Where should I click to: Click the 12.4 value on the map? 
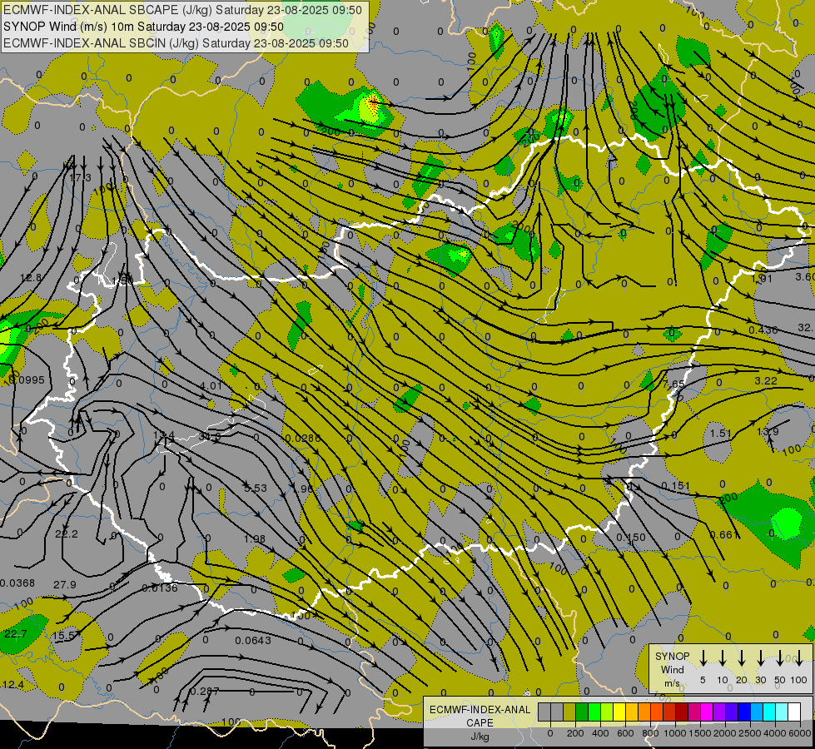(x=13, y=685)
